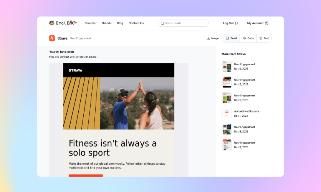This screenshot has height=192, width=321.
Task: Focus the Search emails field
Action: tap(183, 23)
